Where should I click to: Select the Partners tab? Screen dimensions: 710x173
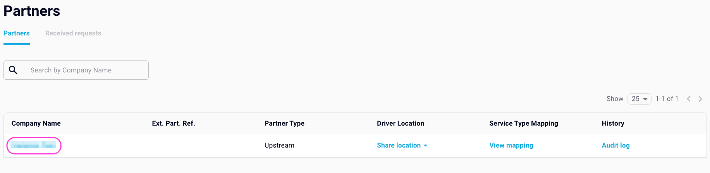click(x=17, y=33)
